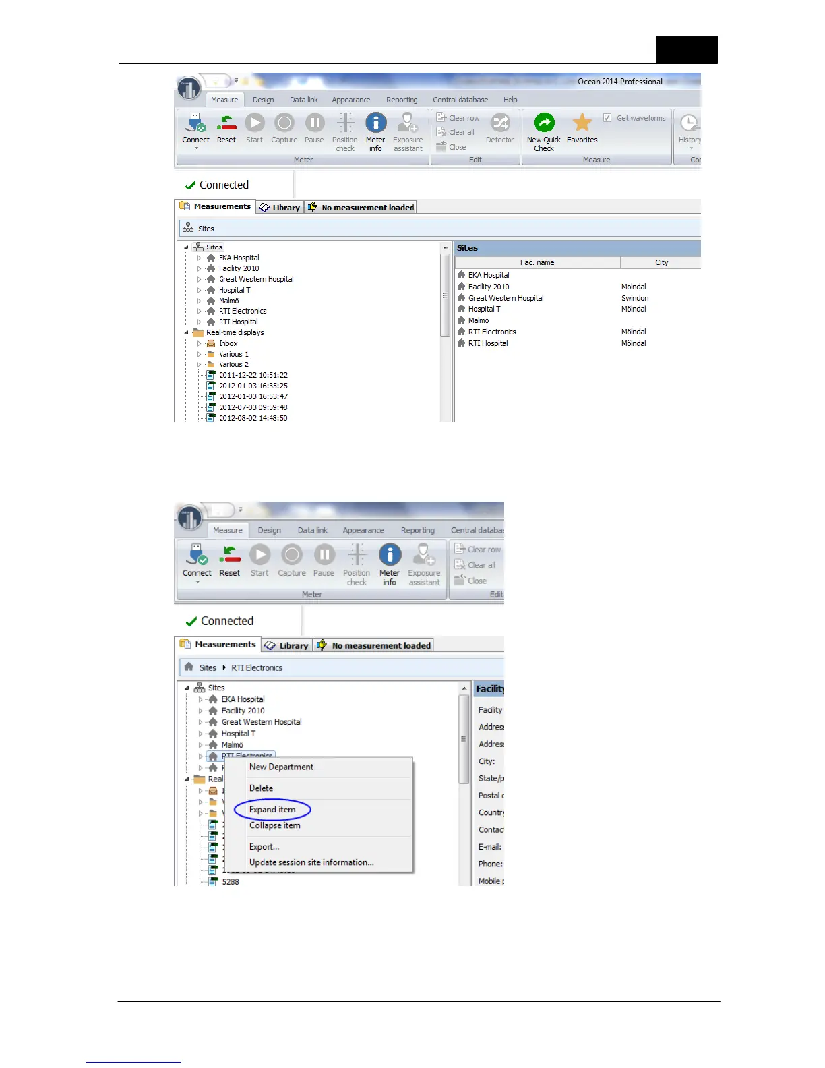
Task: Click Start icon in the lower screenshot
Action: [259, 555]
